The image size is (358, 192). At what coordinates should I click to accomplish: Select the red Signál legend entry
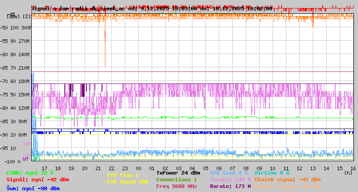point(38,179)
